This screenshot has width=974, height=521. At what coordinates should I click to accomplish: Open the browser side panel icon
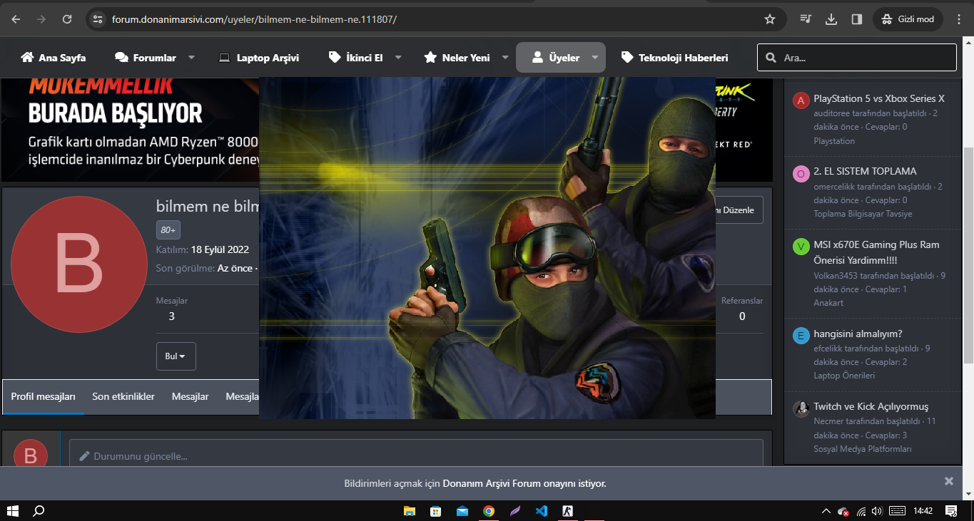pyautogui.click(x=857, y=19)
